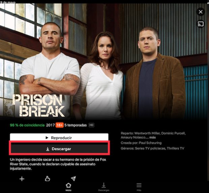The image size is (209, 193).
Task: Click the download arrow icon in Descargar
Action: [x=48, y=149]
